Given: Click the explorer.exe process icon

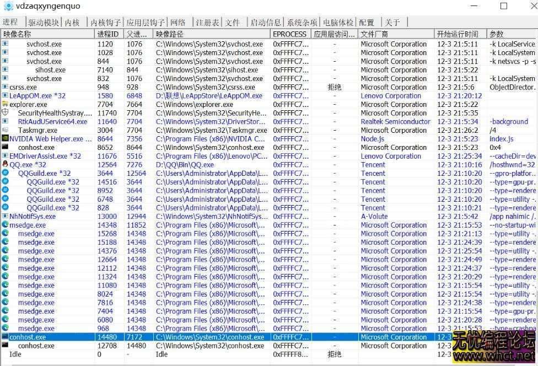Looking at the screenshot, I should [x=4, y=104].
